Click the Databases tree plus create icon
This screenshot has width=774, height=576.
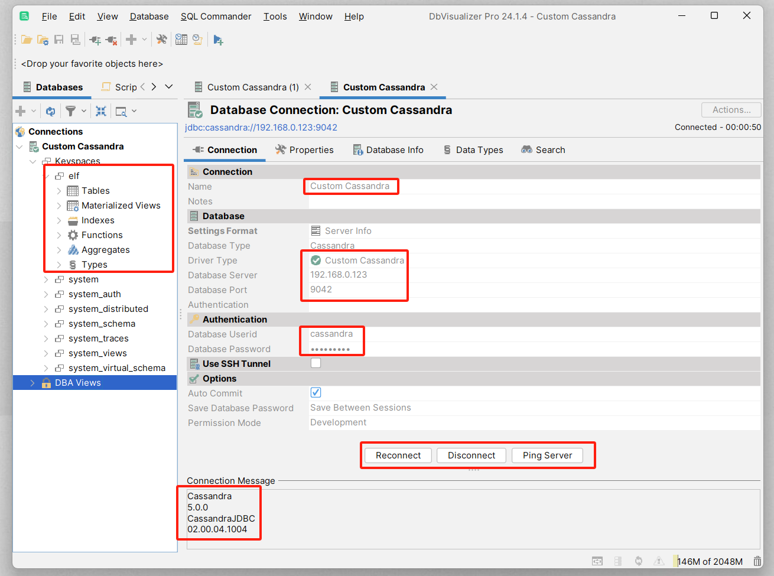(21, 111)
